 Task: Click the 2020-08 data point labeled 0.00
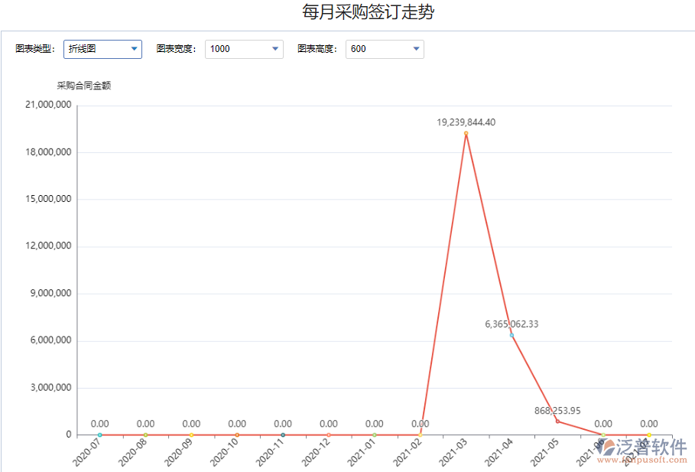145,434
